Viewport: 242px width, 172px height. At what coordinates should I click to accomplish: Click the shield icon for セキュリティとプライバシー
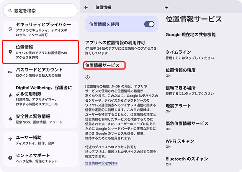(x=10, y=29)
